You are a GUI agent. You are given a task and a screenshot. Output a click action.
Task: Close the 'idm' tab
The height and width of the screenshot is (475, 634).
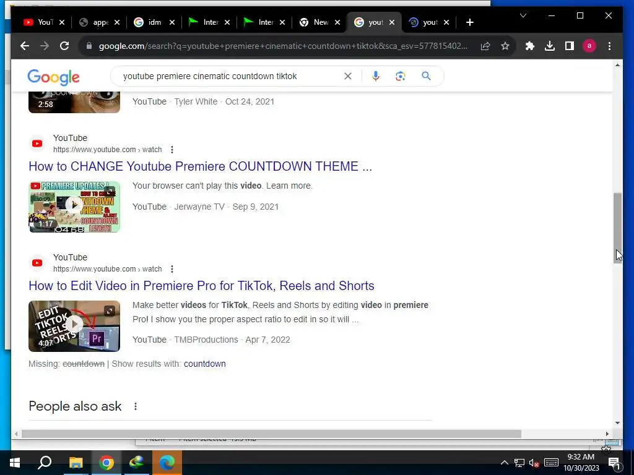pos(172,23)
